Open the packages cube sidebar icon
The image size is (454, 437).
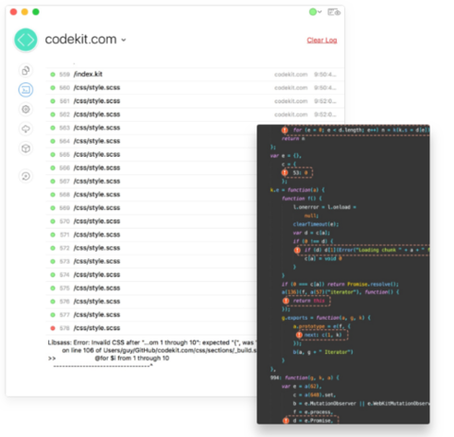coord(26,149)
